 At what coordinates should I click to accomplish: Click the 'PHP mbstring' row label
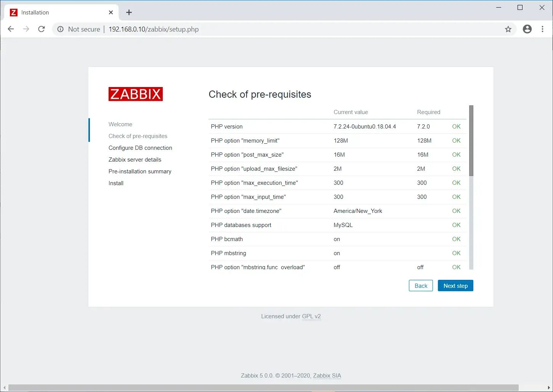[x=228, y=253]
